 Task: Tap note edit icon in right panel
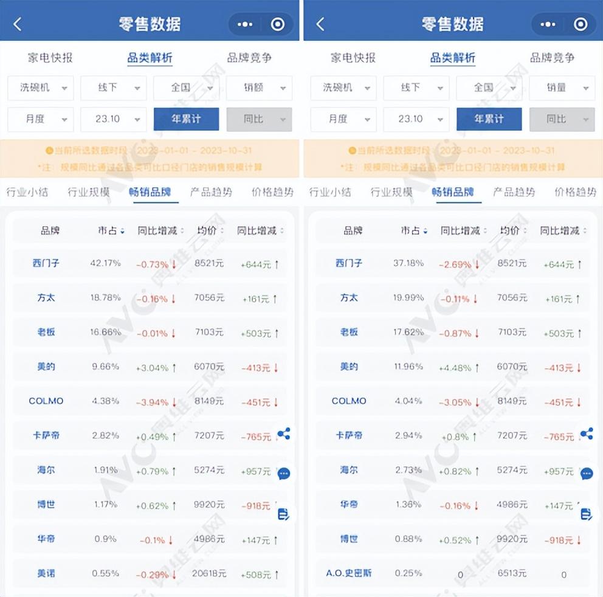pyautogui.click(x=587, y=514)
